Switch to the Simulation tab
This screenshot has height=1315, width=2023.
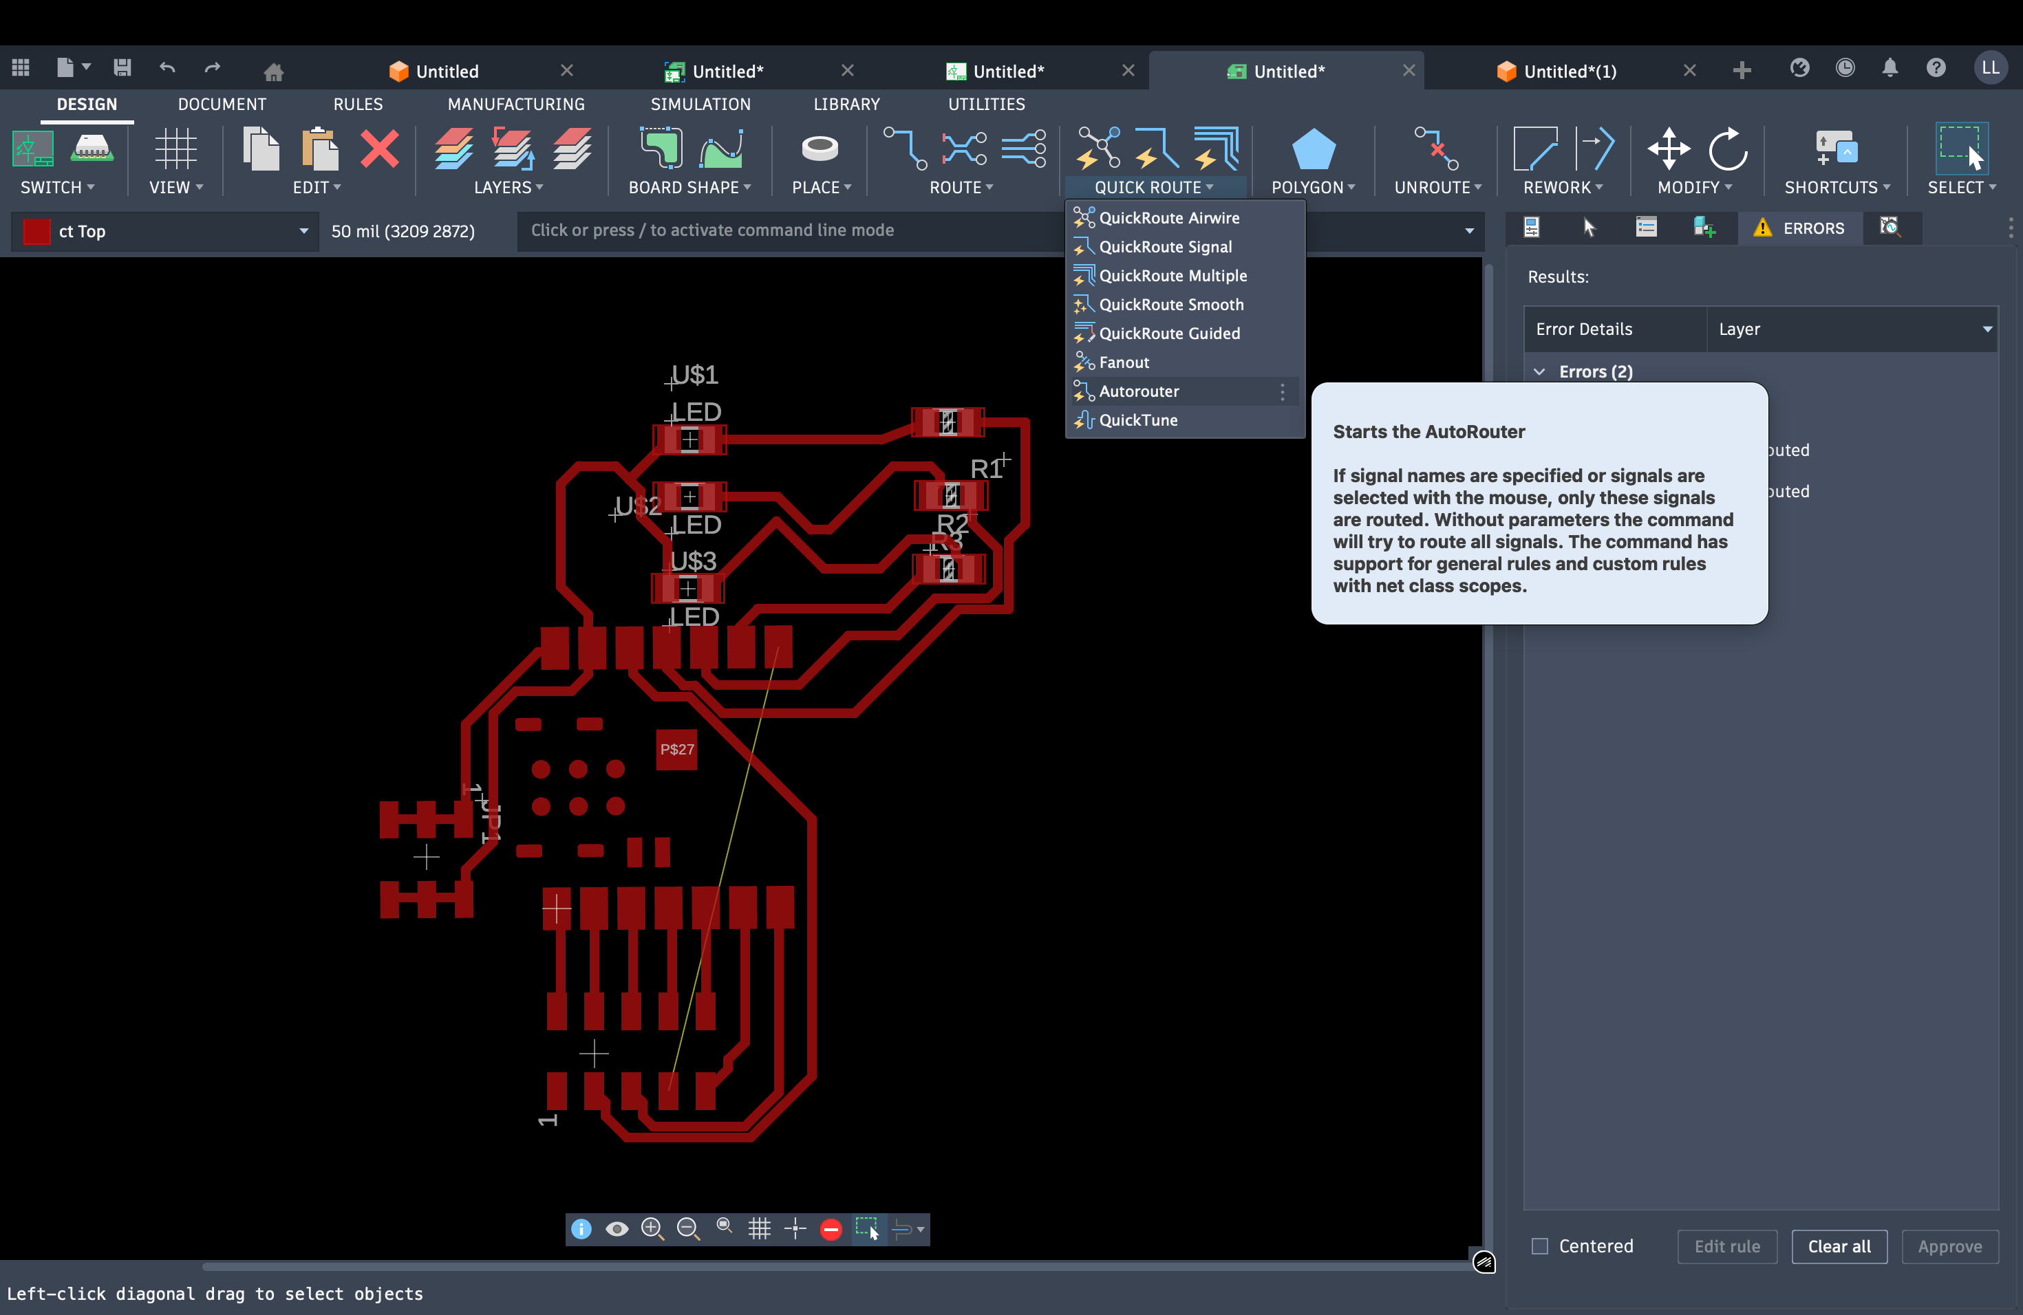pos(700,104)
